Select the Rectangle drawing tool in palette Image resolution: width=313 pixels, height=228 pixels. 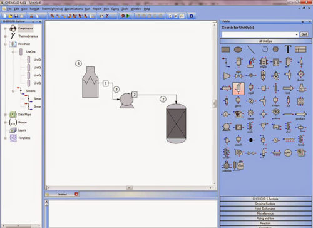[x=225, y=49]
